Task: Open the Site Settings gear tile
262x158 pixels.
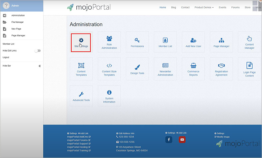Action: point(81,43)
